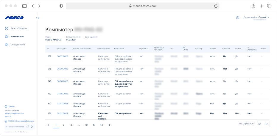Click the FESCO logo
The image size is (277, 136).
coord(14,18)
